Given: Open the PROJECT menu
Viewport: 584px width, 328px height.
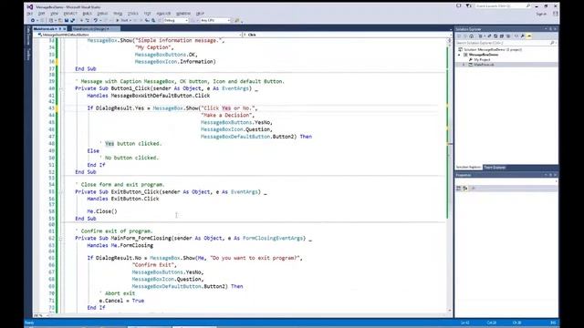Looking at the screenshot, I should (x=70, y=14).
